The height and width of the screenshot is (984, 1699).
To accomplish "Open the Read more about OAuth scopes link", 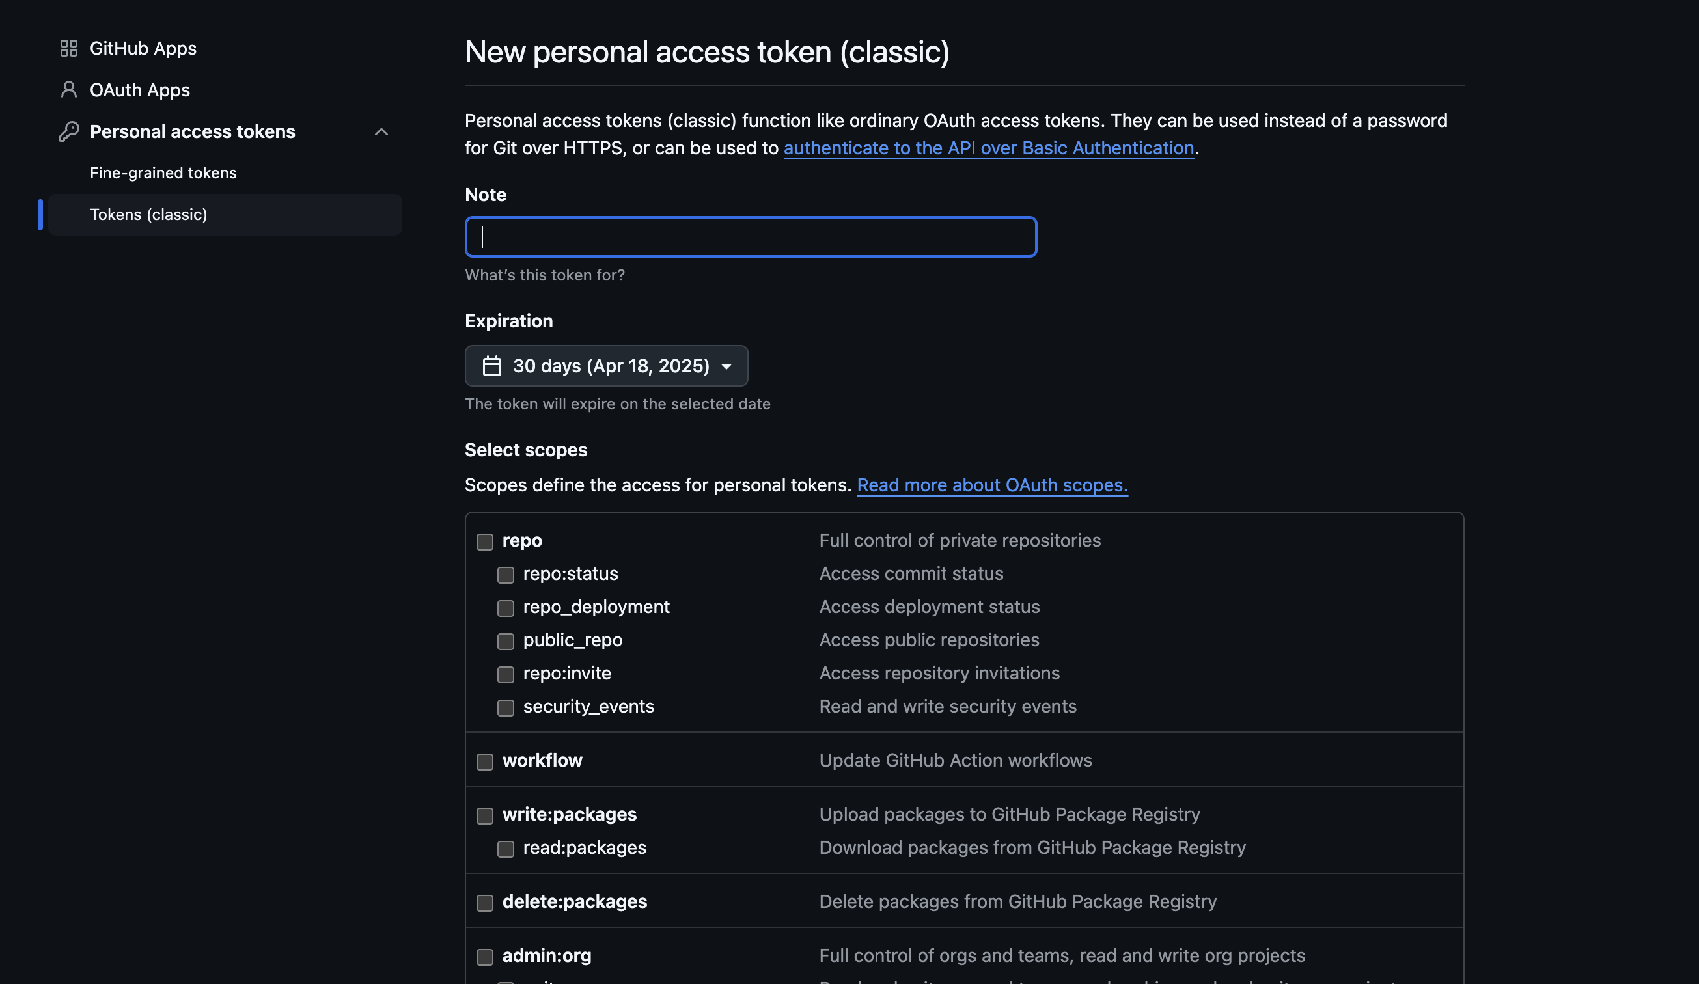I will click(992, 485).
